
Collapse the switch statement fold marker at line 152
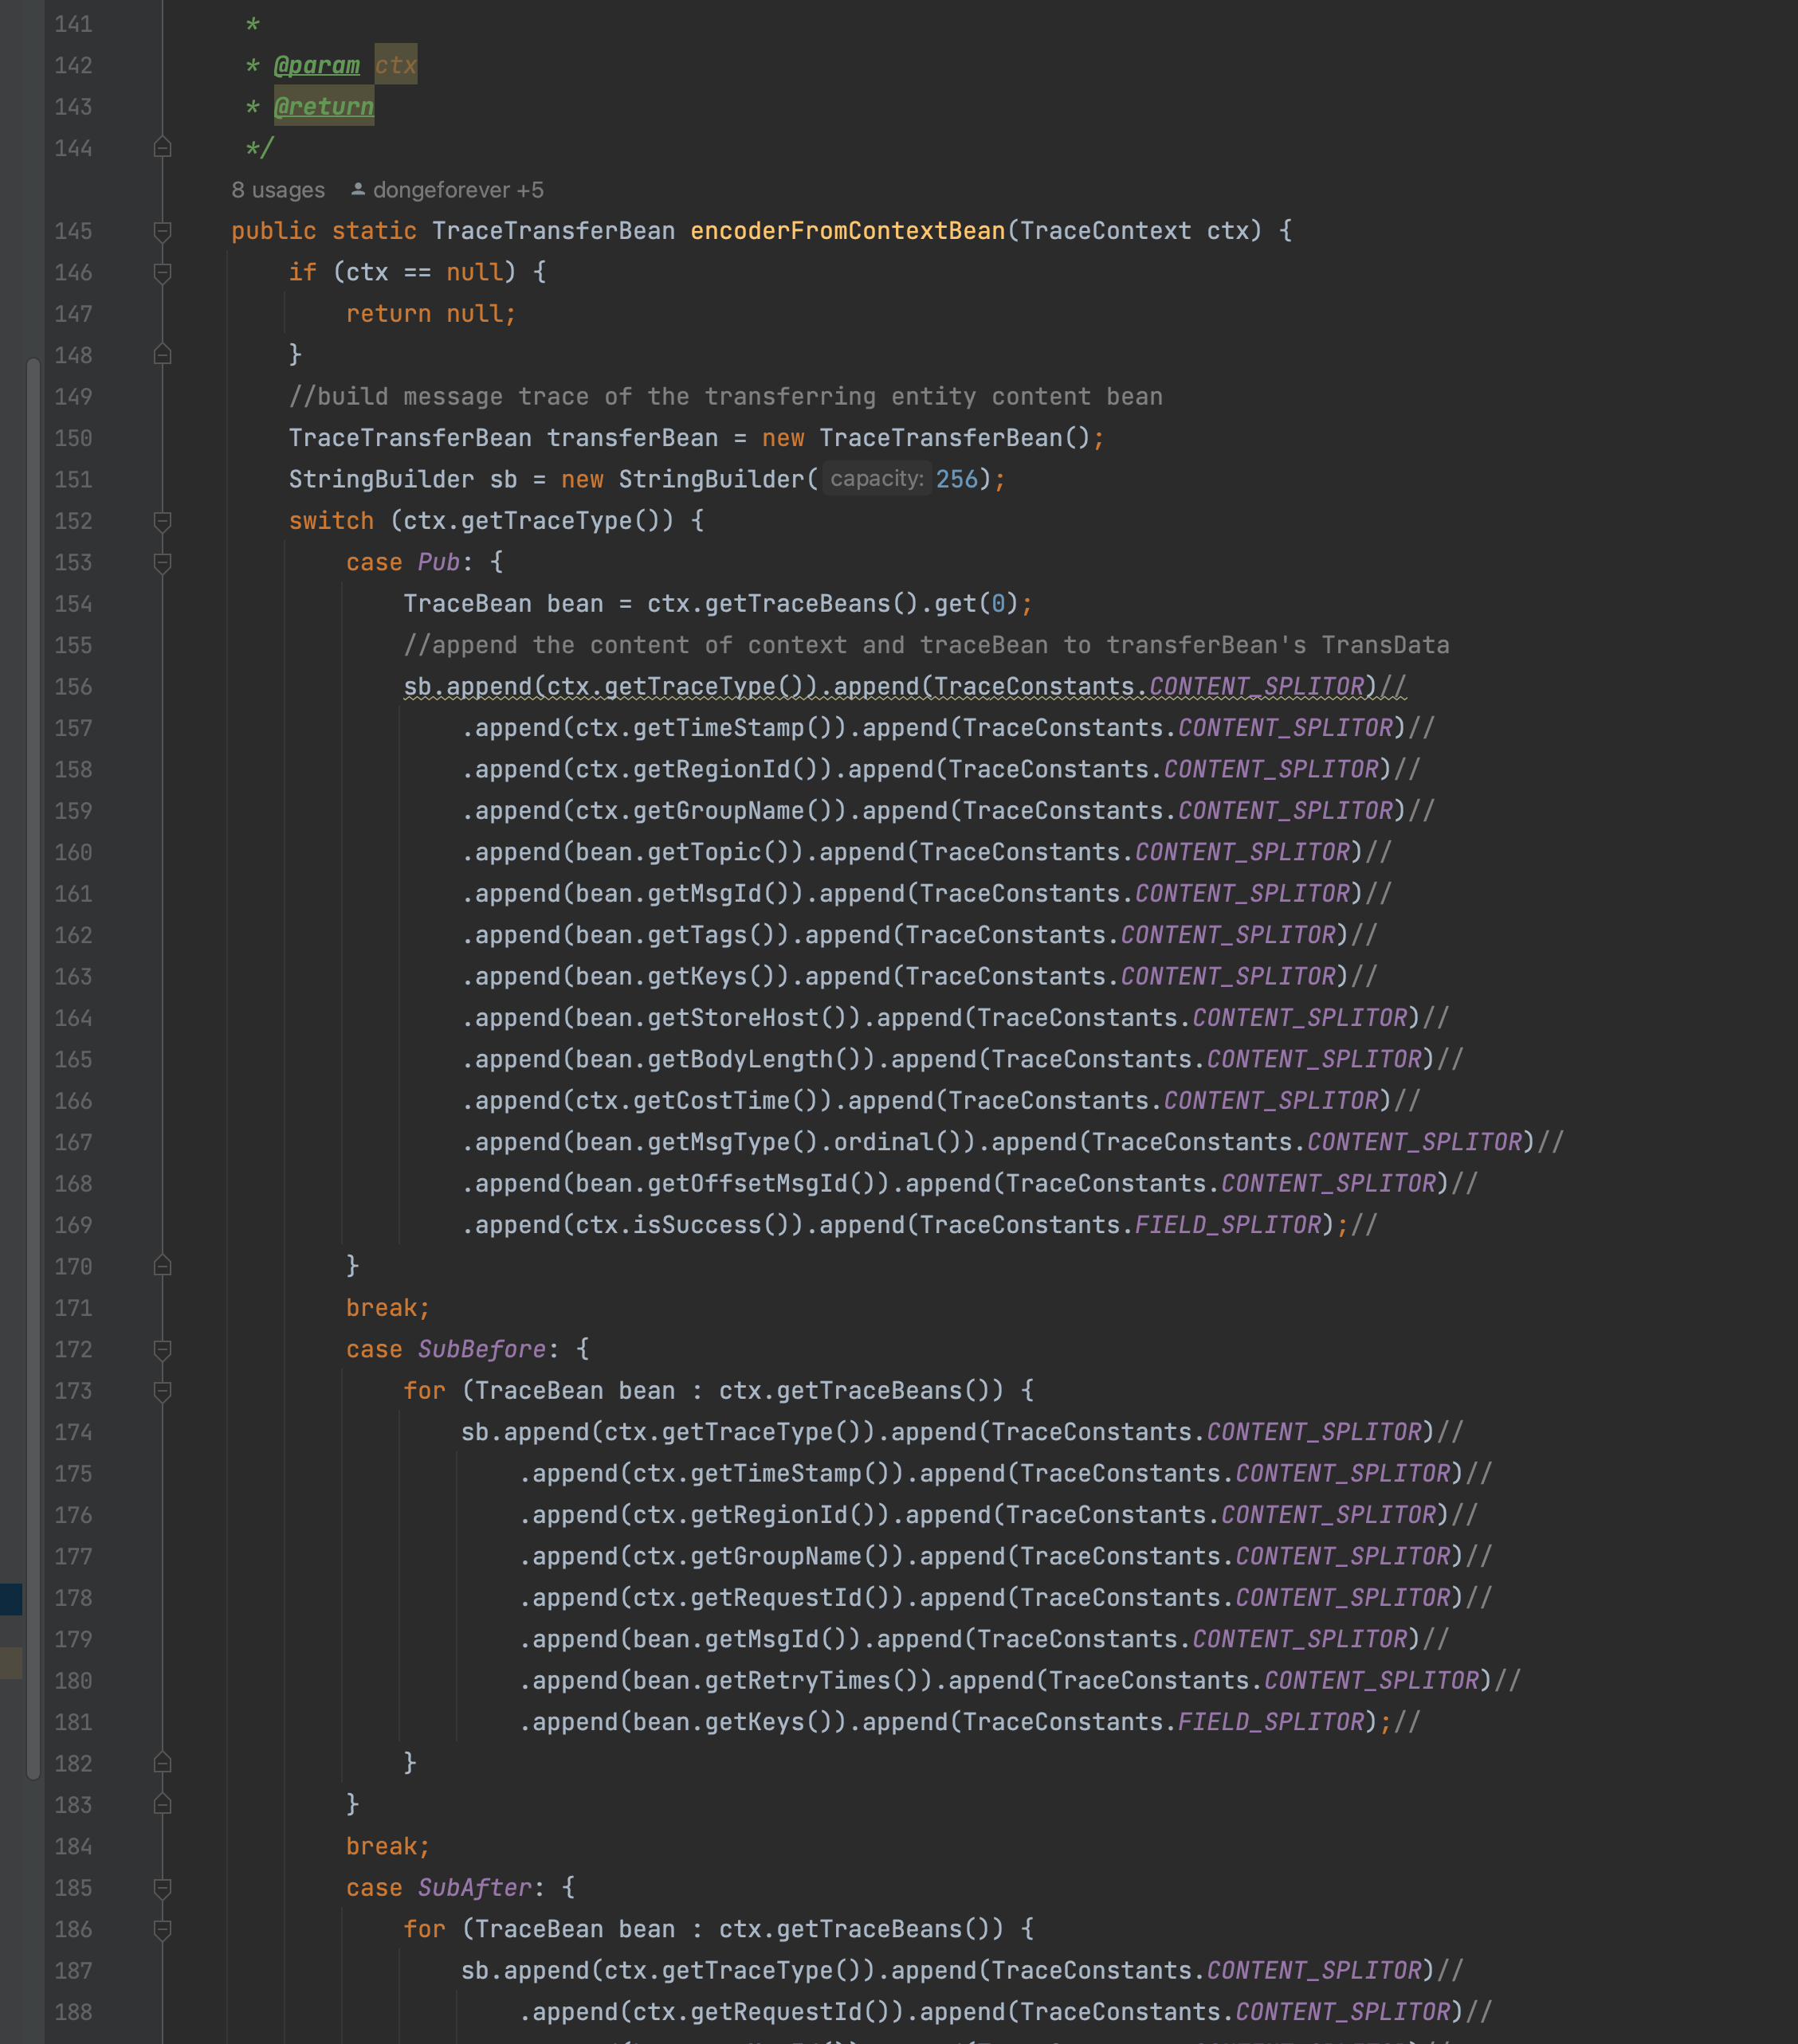pos(162,521)
